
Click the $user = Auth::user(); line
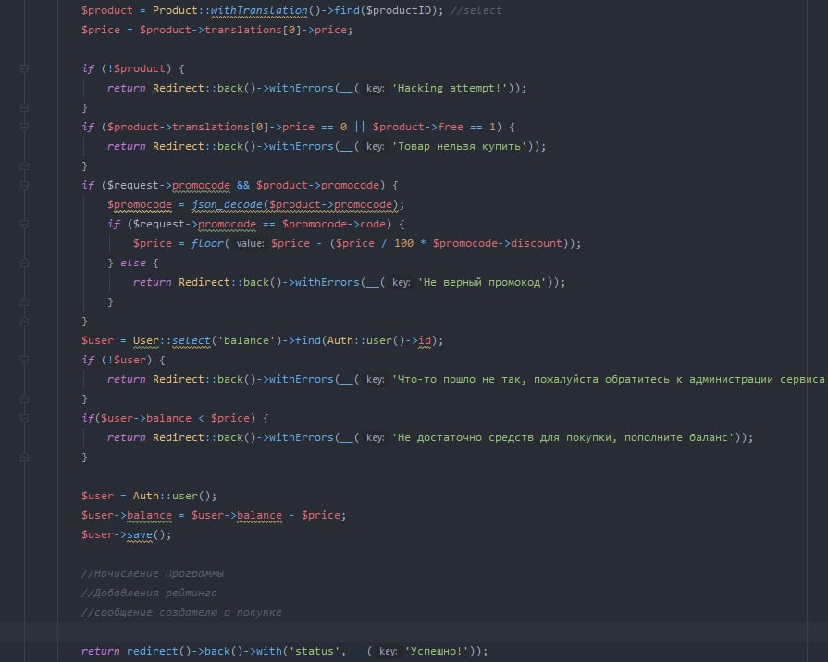(149, 496)
